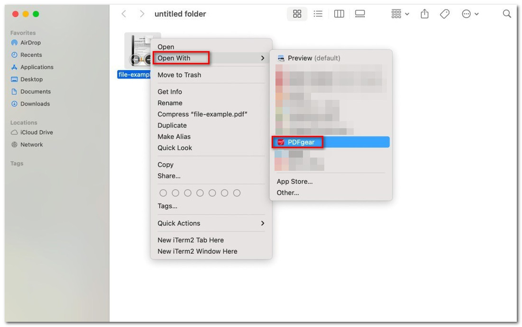The image size is (522, 327).
Task: Click Other… in the Open With submenu
Action: point(288,193)
